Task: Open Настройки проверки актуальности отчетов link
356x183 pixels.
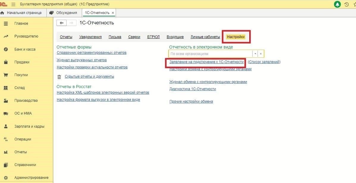Action: point(92,67)
